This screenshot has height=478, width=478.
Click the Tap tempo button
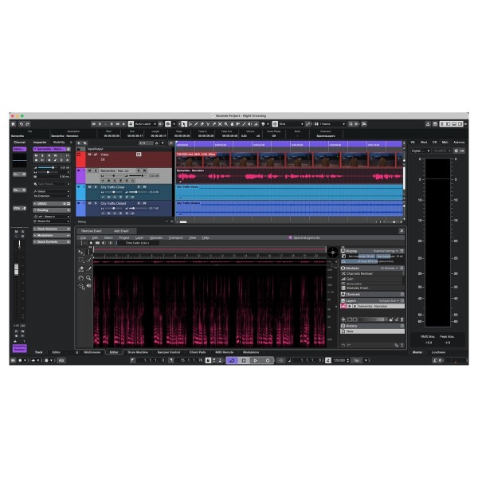[x=356, y=360]
